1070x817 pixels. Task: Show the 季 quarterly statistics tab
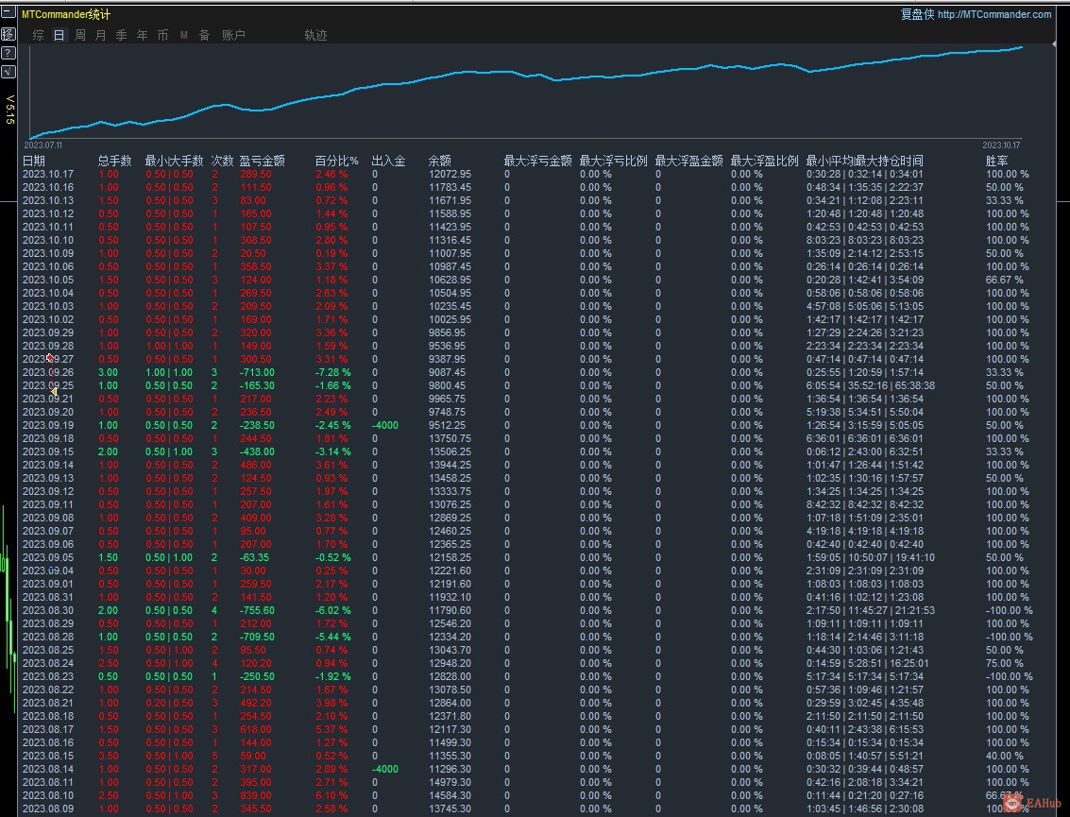[x=122, y=36]
